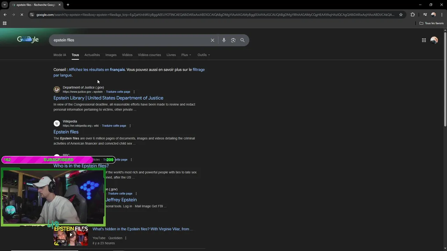This screenshot has height=251, width=447.
Task: Open more options for the Jeffrey Epstein .gov result
Action: 136,193
